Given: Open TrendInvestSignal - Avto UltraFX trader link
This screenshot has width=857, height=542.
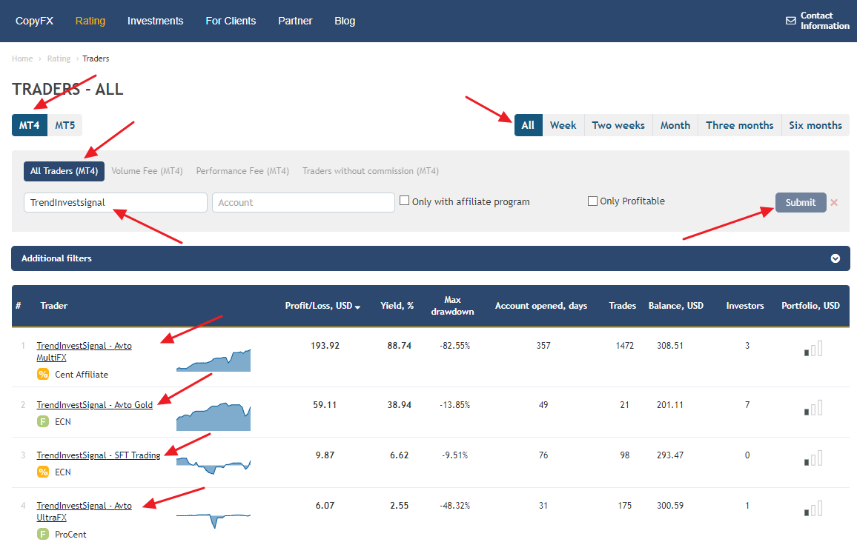Looking at the screenshot, I should pyautogui.click(x=85, y=512).
